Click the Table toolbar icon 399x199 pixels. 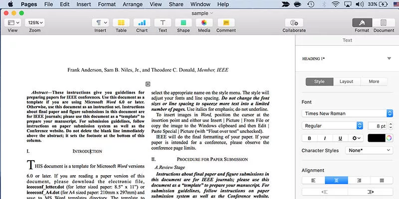pos(121,23)
